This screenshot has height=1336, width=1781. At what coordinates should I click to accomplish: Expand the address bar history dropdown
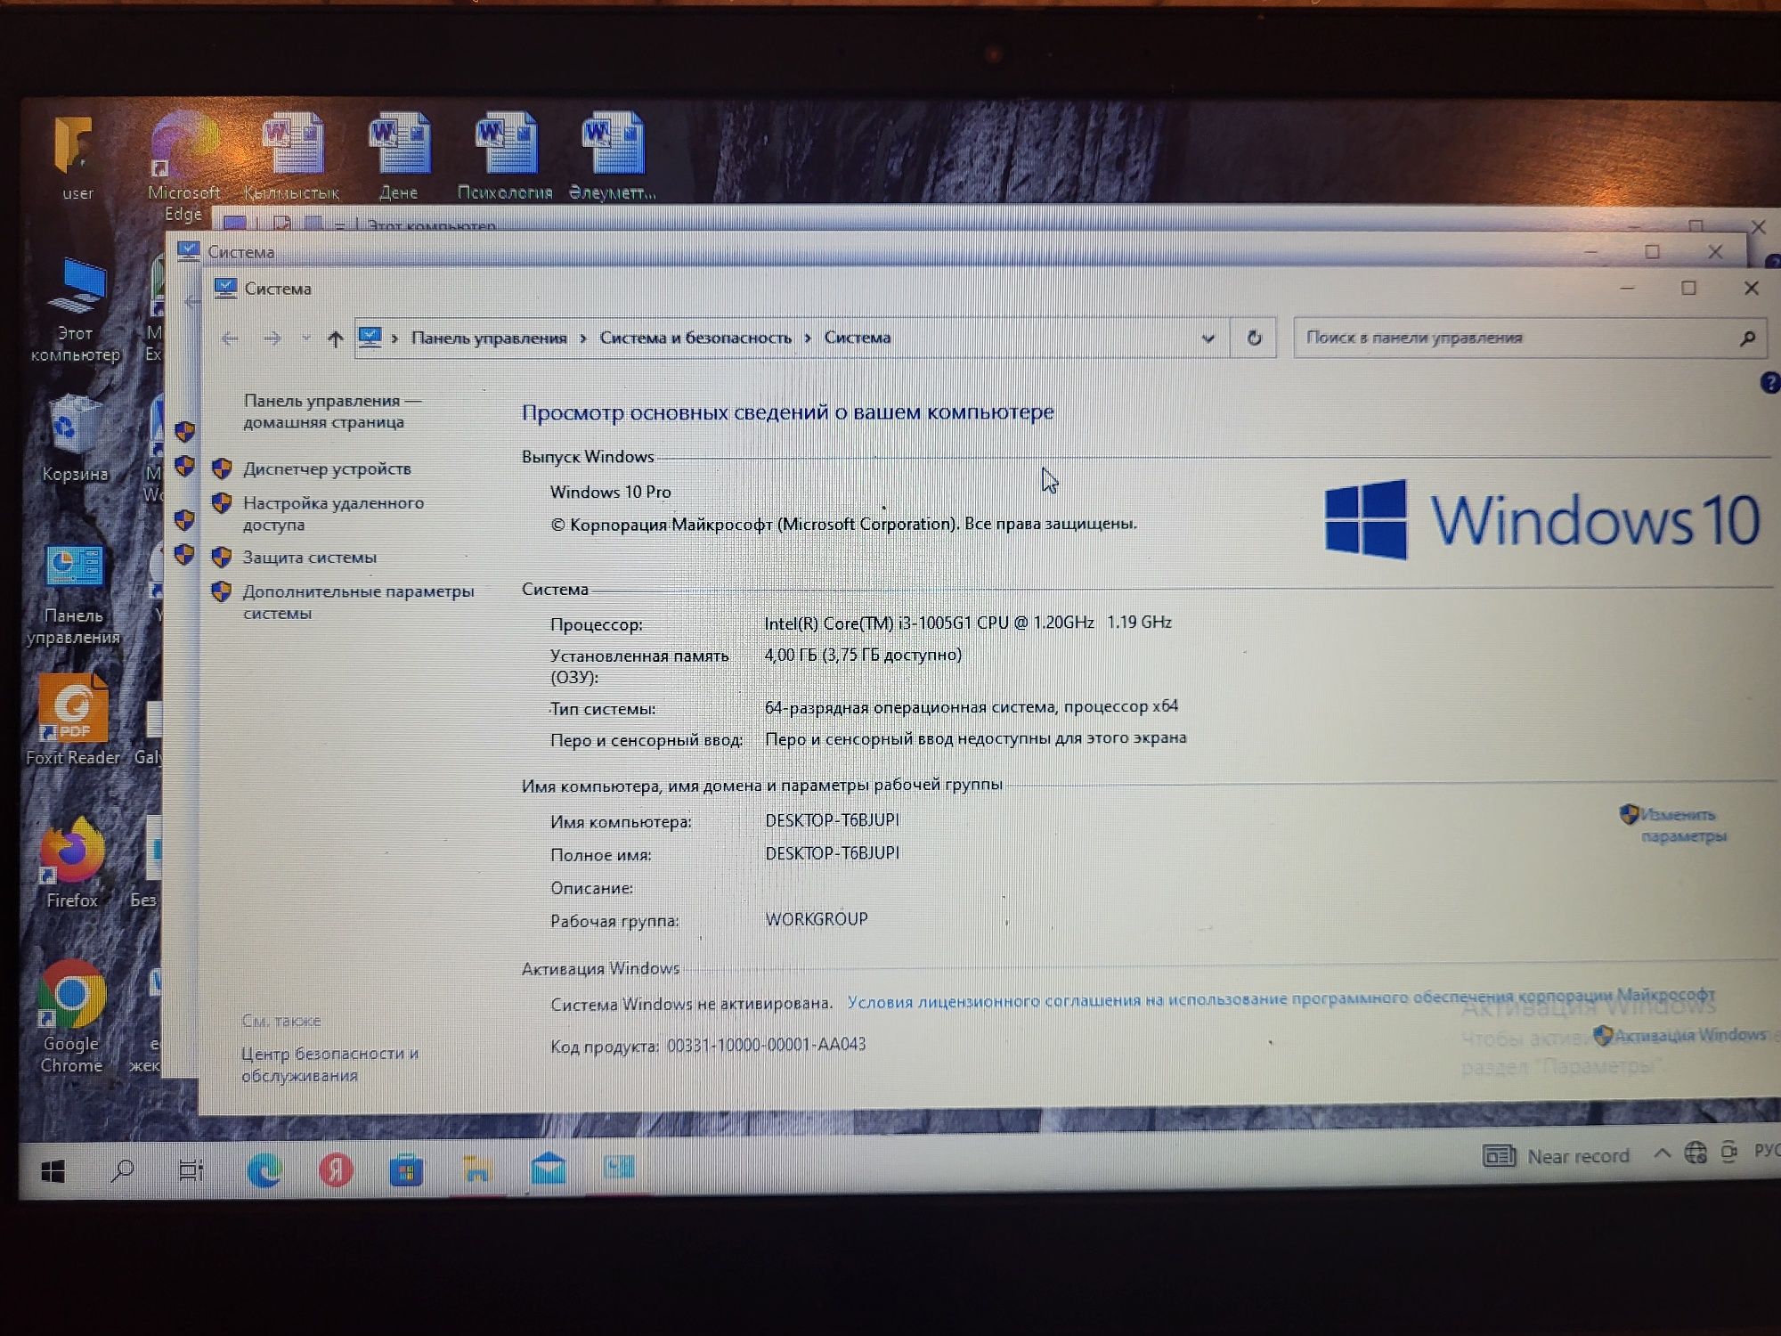click(1208, 338)
